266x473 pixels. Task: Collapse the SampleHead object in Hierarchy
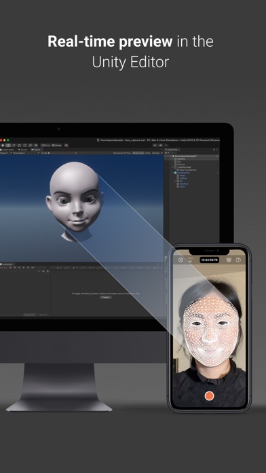tap(173, 173)
